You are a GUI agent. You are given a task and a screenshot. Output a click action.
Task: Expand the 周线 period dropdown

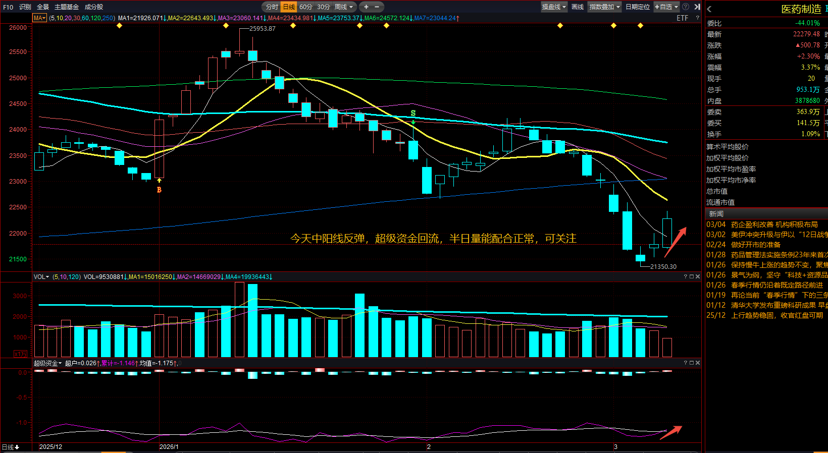pyautogui.click(x=344, y=7)
